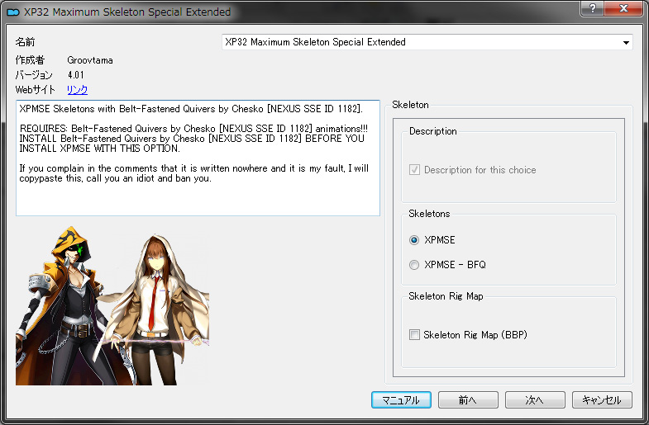This screenshot has height=425, width=649.
Task: Click the Skeleton group heading
Action: [410, 105]
